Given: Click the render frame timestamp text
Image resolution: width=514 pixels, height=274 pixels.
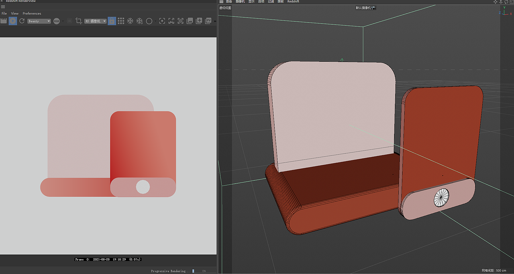Looking at the screenshot, I should tap(108, 260).
